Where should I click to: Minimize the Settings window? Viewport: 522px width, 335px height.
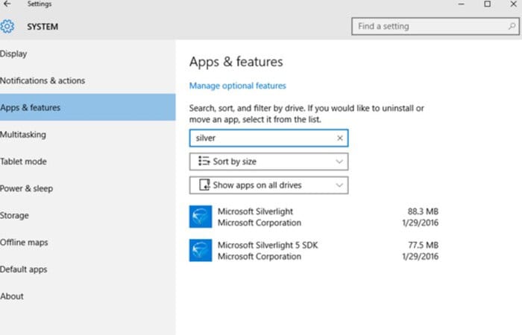(461, 4)
